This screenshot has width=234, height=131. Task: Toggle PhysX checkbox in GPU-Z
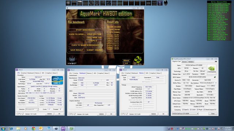(197, 110)
